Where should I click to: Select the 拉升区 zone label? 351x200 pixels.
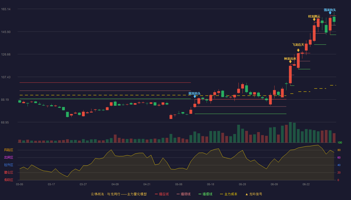click(x=9, y=165)
